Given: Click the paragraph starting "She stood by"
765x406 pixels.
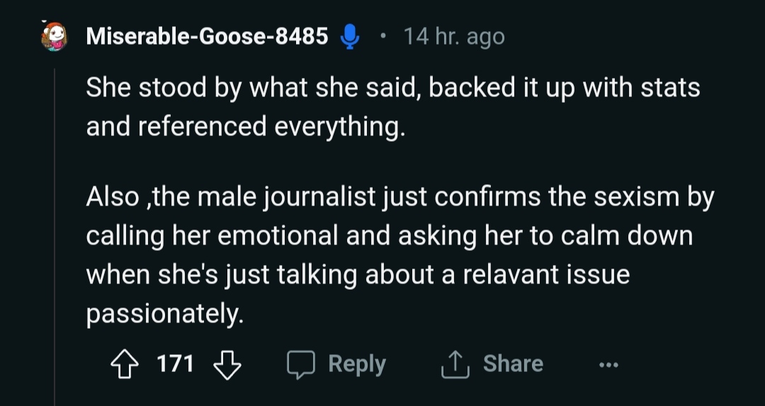Looking at the screenshot, I should point(392,108).
